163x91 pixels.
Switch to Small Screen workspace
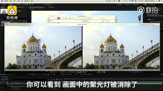[136, 4]
